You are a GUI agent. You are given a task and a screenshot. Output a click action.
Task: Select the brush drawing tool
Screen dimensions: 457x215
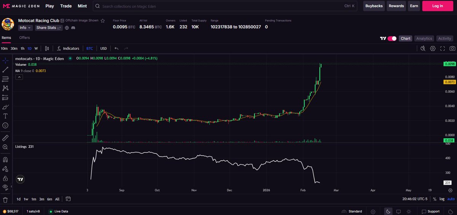[x=5, y=107]
